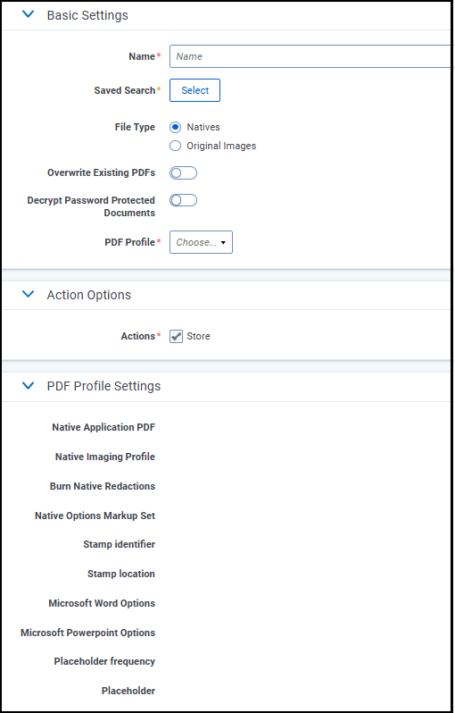The height and width of the screenshot is (713, 455).
Task: Click into the Name text field
Action: (x=311, y=56)
